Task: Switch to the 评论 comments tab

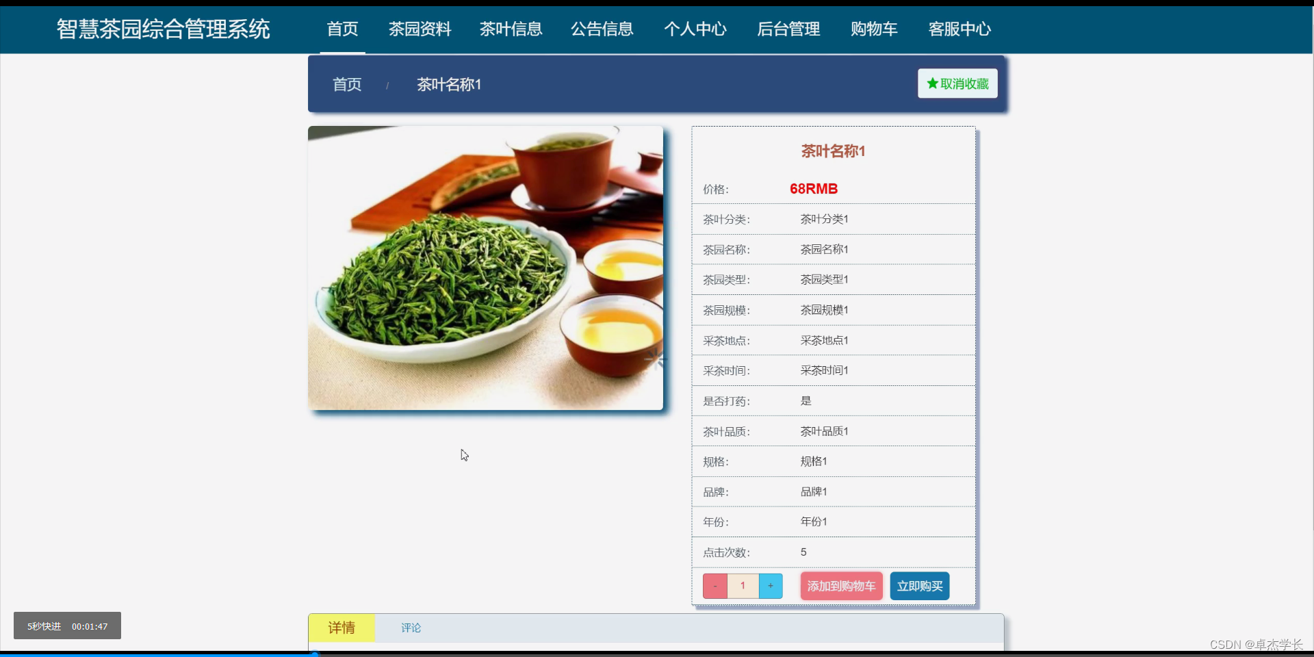Action: (x=410, y=628)
